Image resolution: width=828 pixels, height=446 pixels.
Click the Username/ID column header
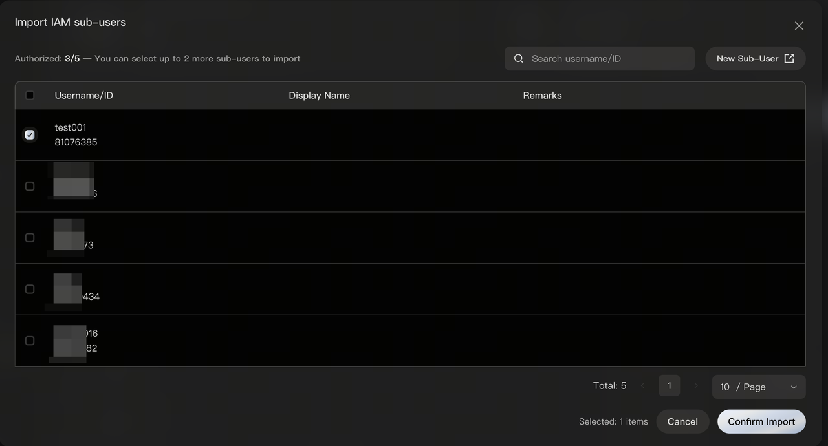pyautogui.click(x=84, y=95)
